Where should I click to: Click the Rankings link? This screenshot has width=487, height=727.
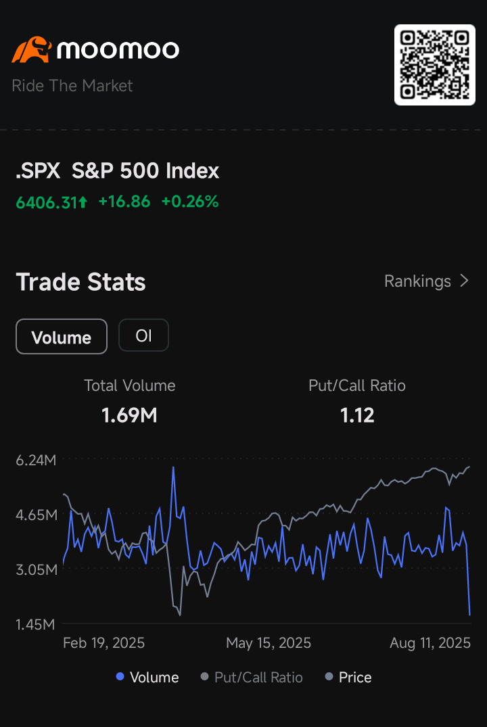tap(417, 281)
